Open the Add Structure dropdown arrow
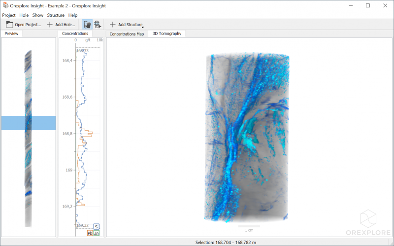The height and width of the screenshot is (246, 394). [x=143, y=27]
